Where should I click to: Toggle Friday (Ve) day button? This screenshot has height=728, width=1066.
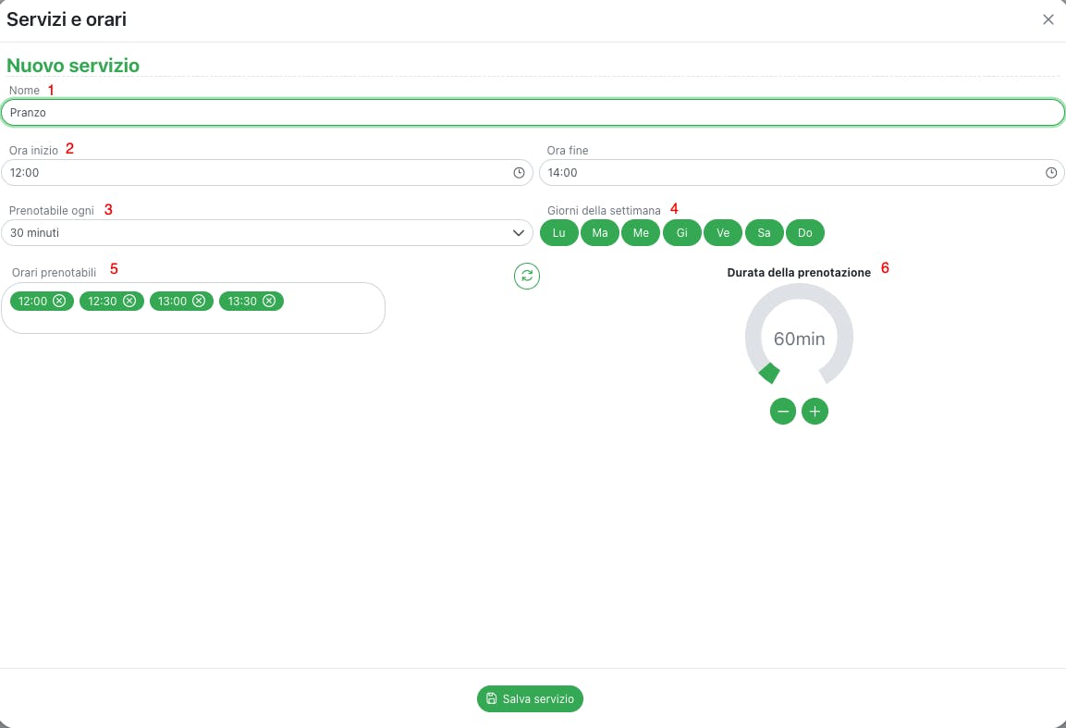[723, 233]
